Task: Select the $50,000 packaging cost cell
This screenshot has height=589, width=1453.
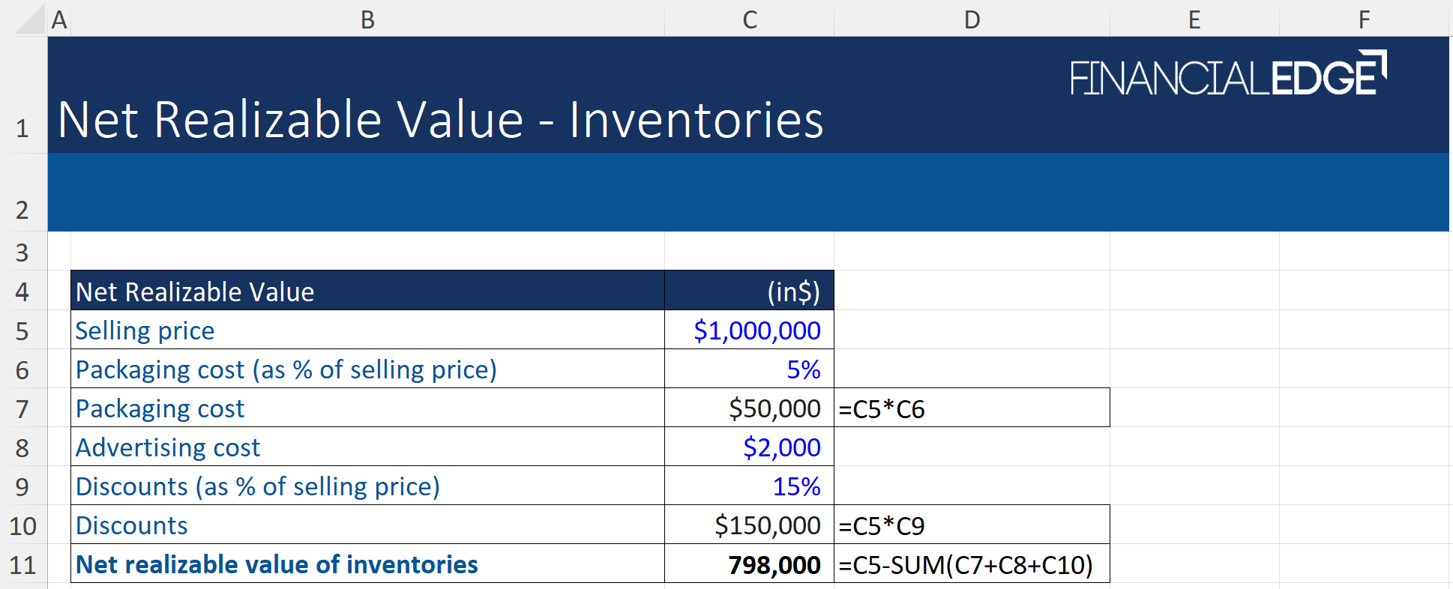Action: coord(749,408)
